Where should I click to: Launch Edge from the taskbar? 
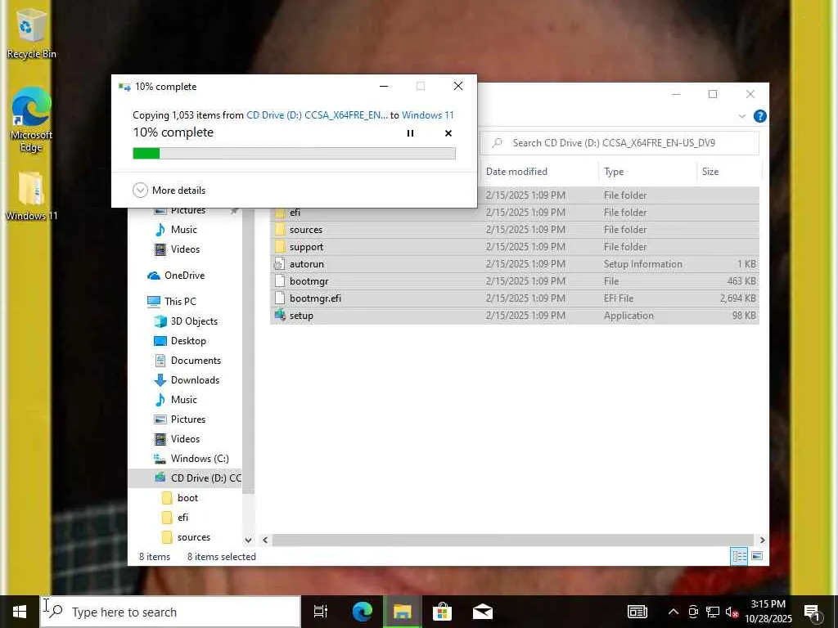coord(362,612)
